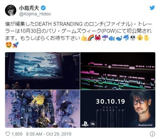Open the tweet info icon

pyautogui.click(x=153, y=134)
